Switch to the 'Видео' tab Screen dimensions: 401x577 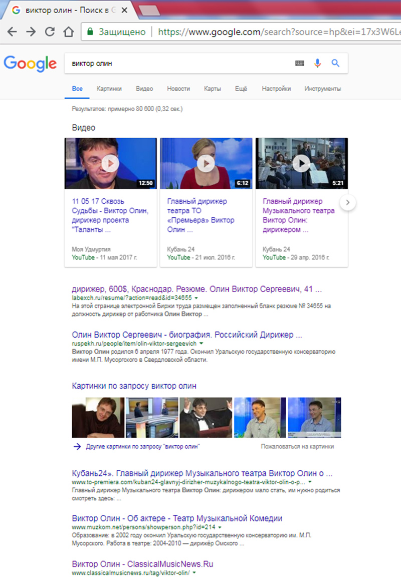[x=144, y=89]
